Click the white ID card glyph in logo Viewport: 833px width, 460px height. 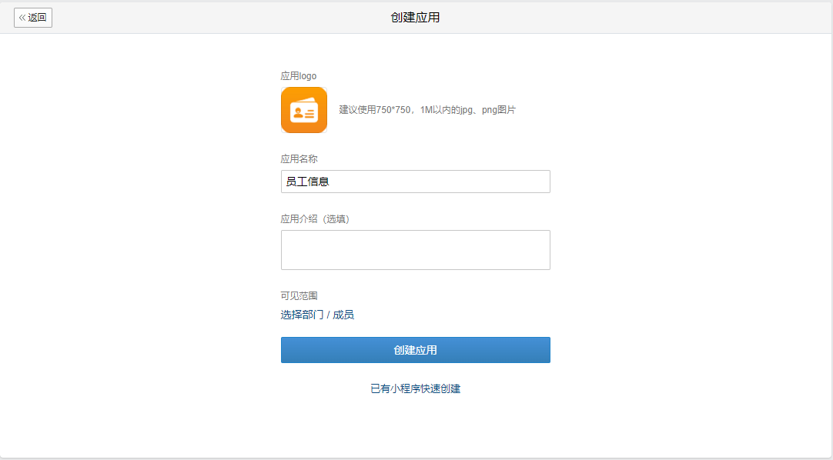pos(303,112)
